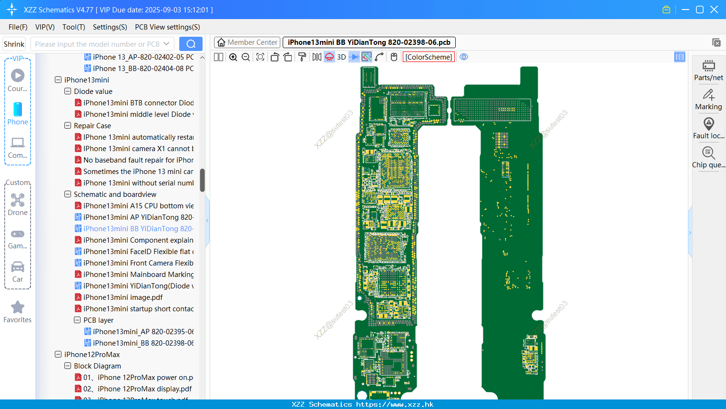
Task: Select the paint roller tool
Action: tap(302, 57)
